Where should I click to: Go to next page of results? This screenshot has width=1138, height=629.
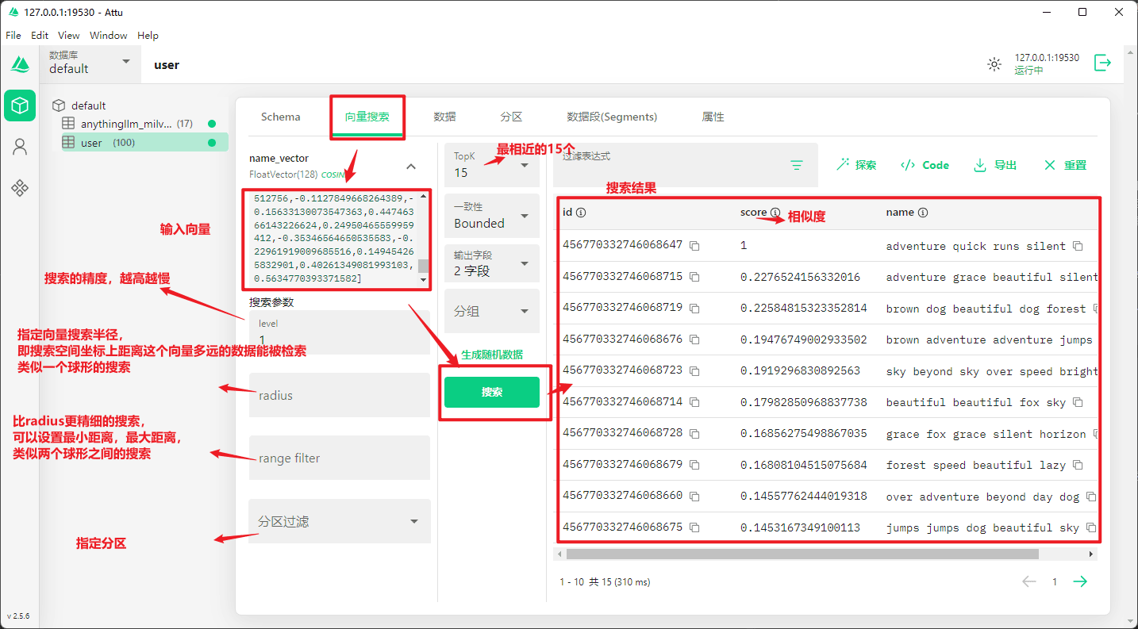[x=1080, y=581]
